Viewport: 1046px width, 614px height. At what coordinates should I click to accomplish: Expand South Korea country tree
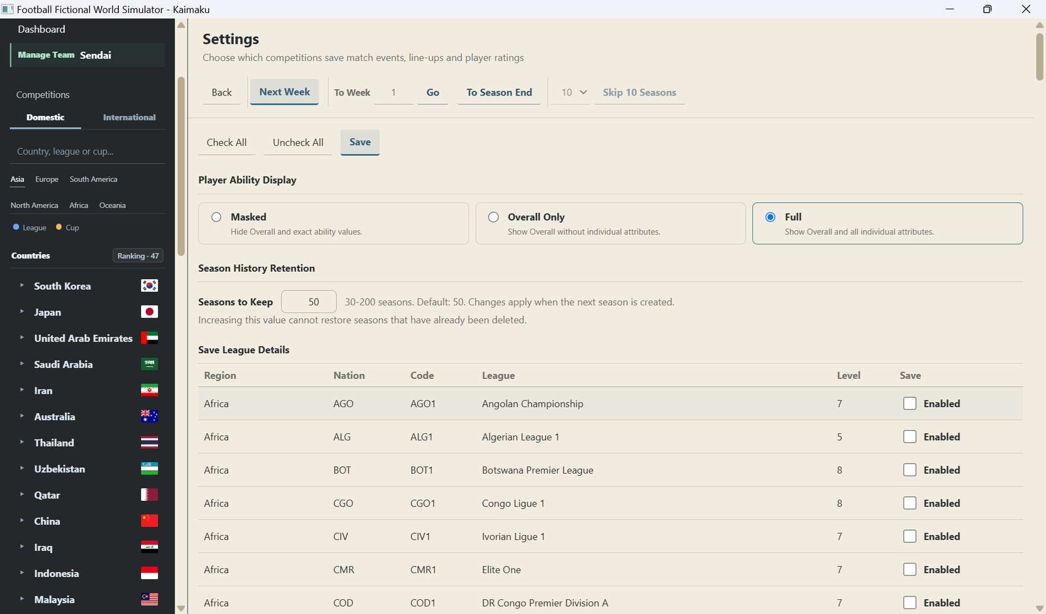pyautogui.click(x=22, y=285)
